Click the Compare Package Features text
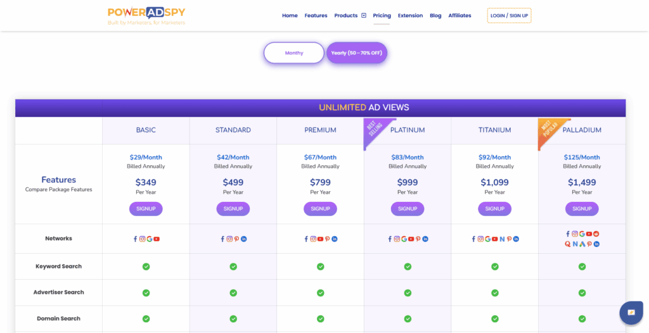 point(58,189)
